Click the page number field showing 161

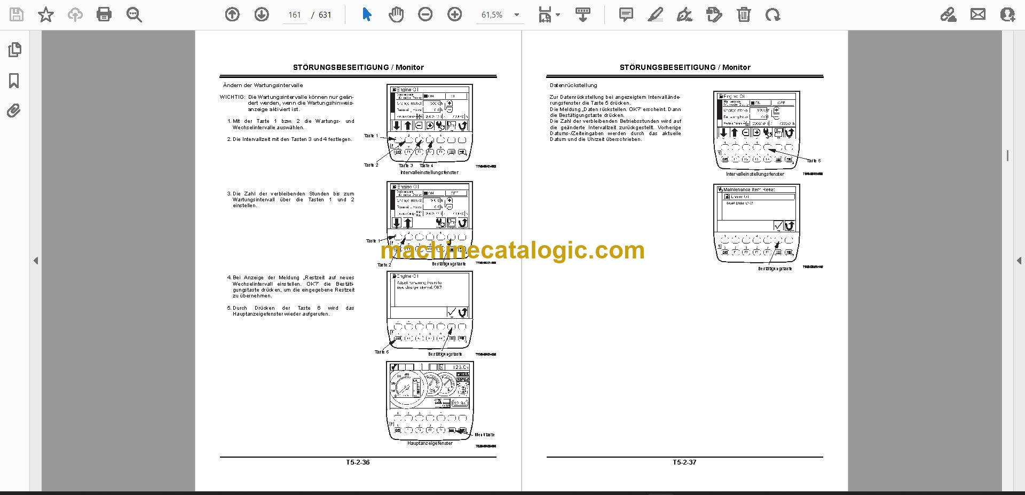pos(295,15)
